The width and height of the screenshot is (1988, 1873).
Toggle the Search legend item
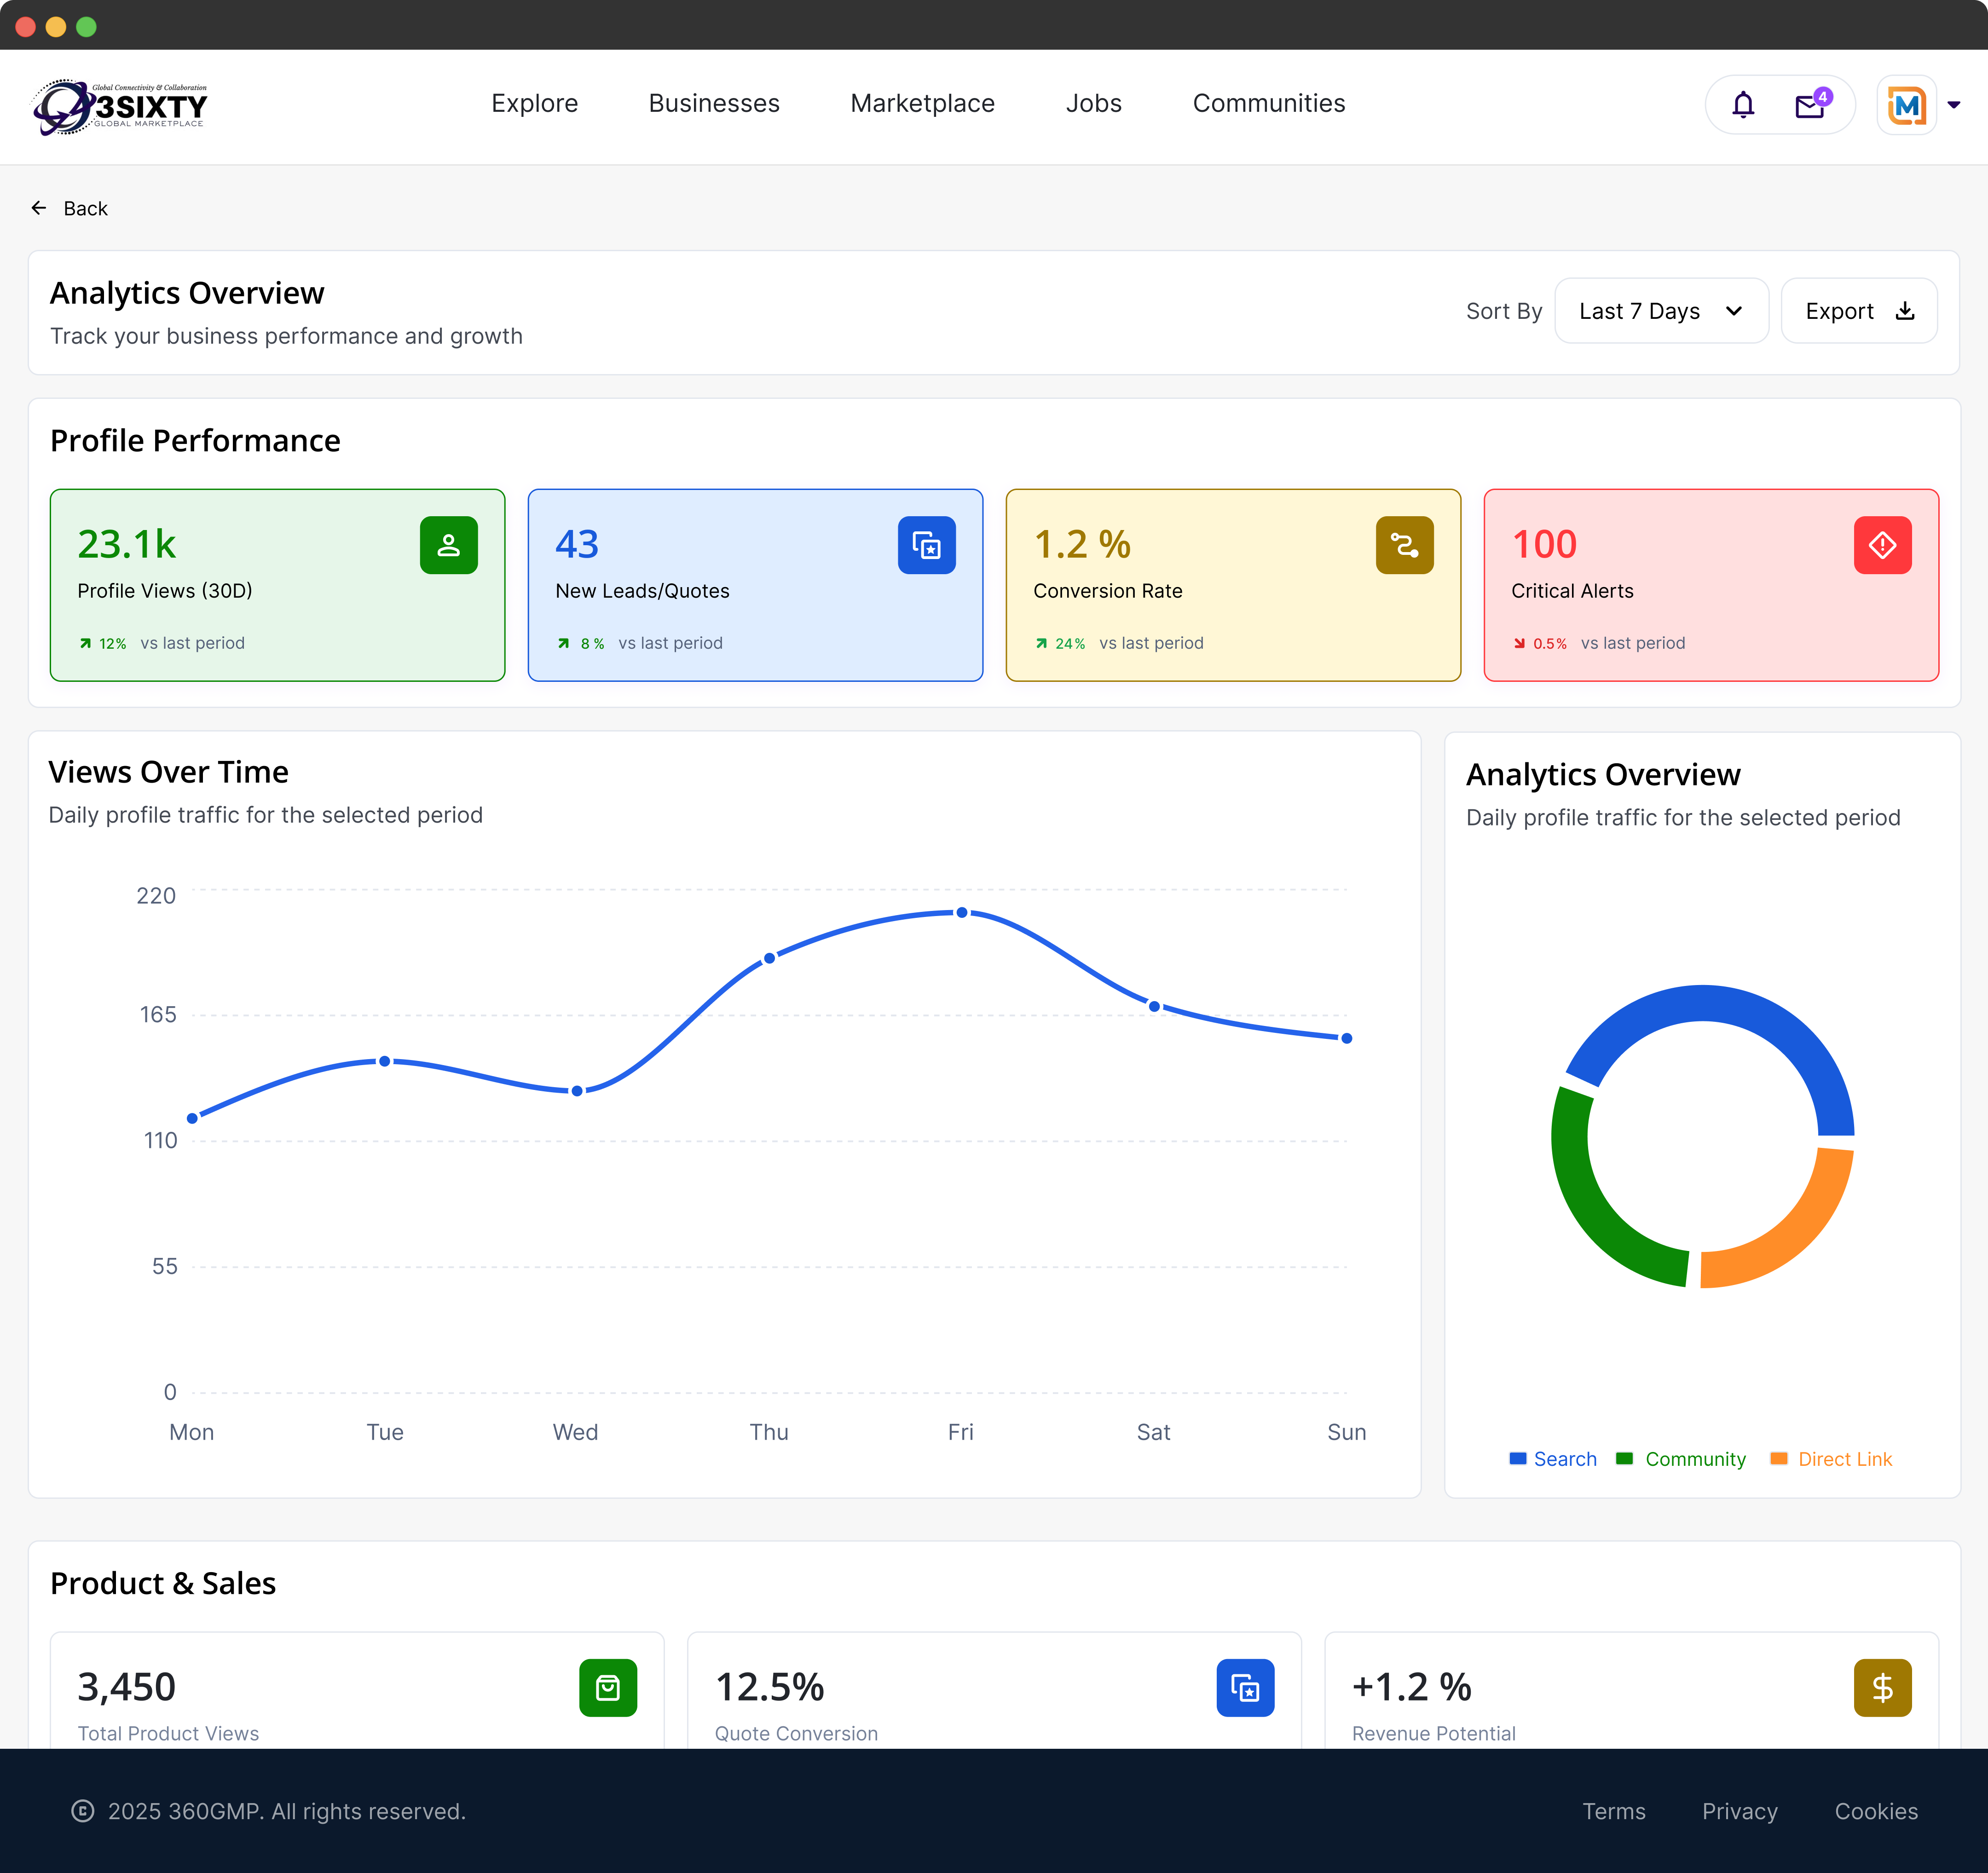tap(1553, 1459)
